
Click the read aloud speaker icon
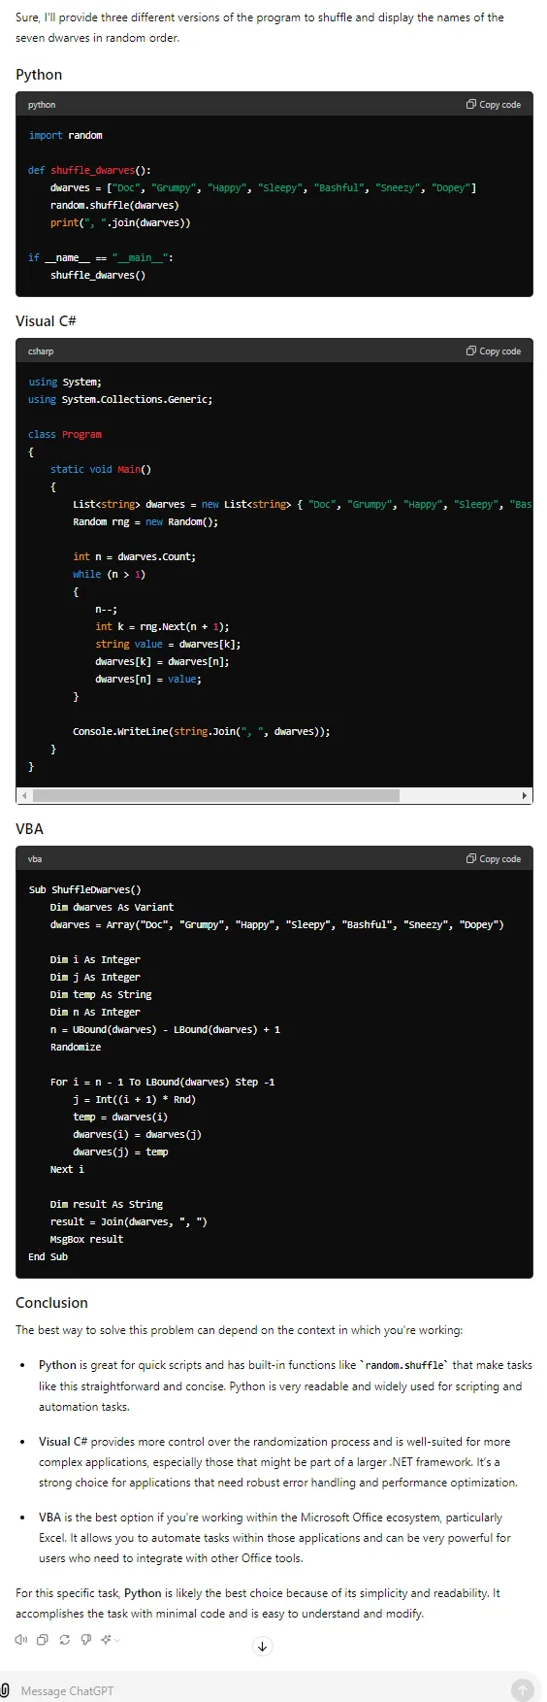coord(20,1640)
